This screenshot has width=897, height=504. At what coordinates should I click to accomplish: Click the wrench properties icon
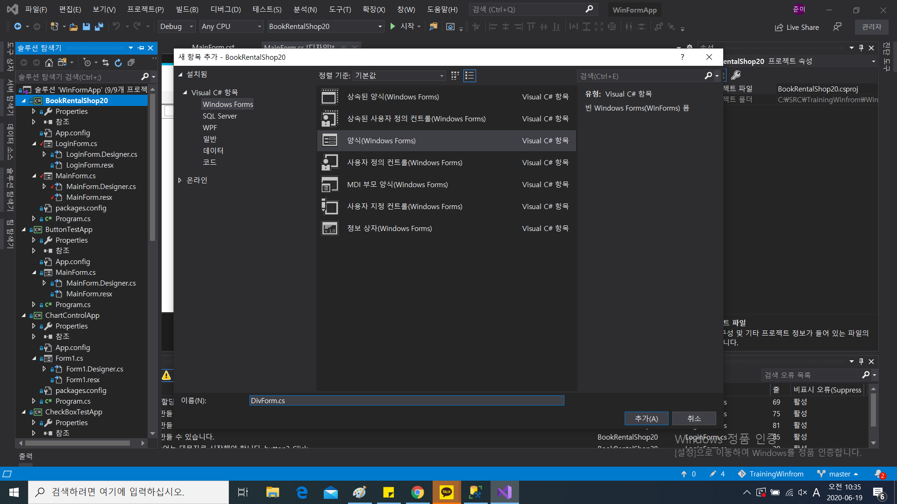(736, 75)
